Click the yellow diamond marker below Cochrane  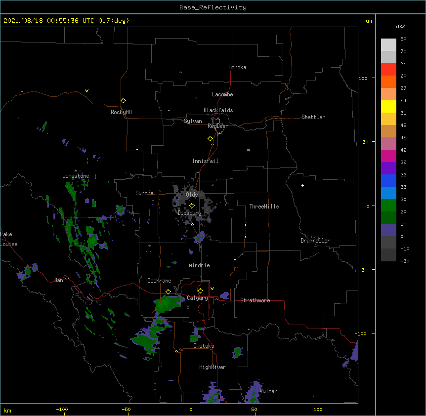(x=168, y=292)
